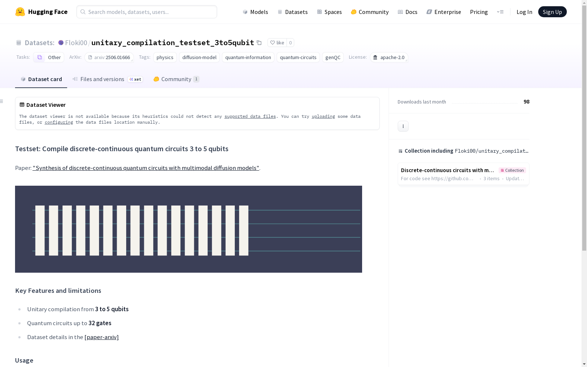Go to Spaces in top navigation
Viewport: 587px width, 367px height.
[x=329, y=12]
